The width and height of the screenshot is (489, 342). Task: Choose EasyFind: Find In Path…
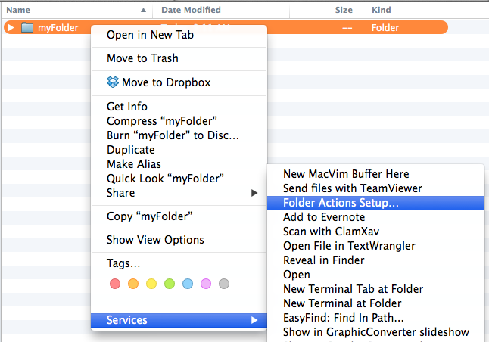point(375,318)
